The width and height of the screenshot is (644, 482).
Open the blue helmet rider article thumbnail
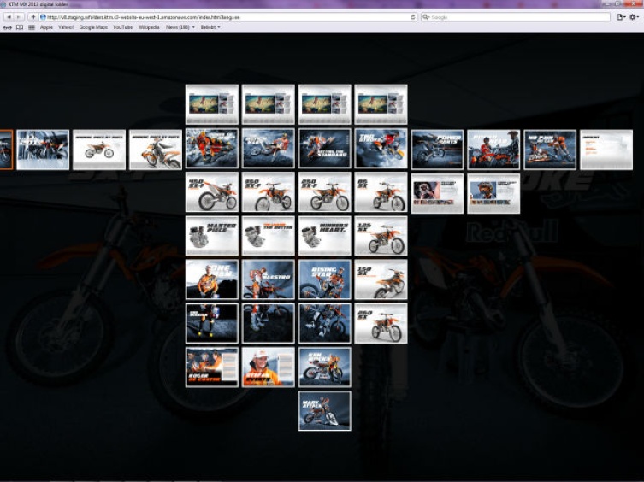tap(493, 194)
